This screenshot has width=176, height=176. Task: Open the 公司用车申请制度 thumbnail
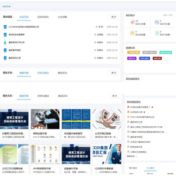coord(107,154)
